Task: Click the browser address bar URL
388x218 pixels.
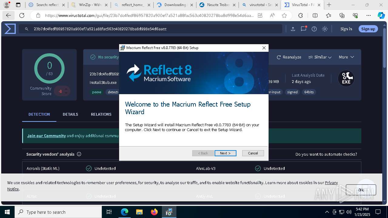Action: [x=149, y=15]
